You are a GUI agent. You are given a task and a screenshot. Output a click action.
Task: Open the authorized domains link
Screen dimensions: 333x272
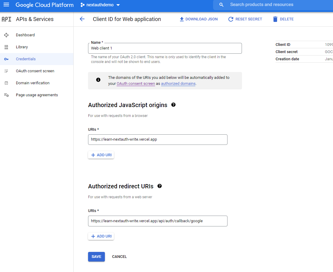(x=178, y=83)
